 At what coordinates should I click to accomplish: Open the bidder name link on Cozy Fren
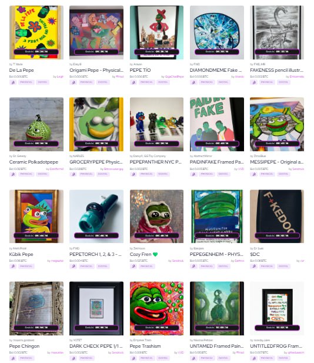pyautogui.click(x=178, y=261)
